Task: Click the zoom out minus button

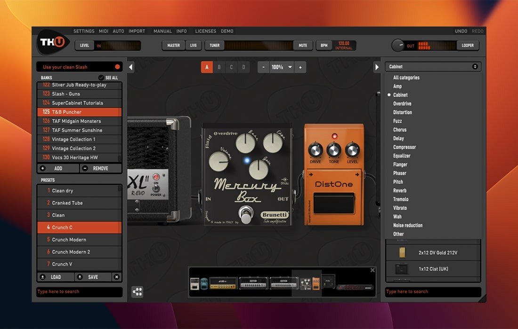Action: click(x=263, y=67)
